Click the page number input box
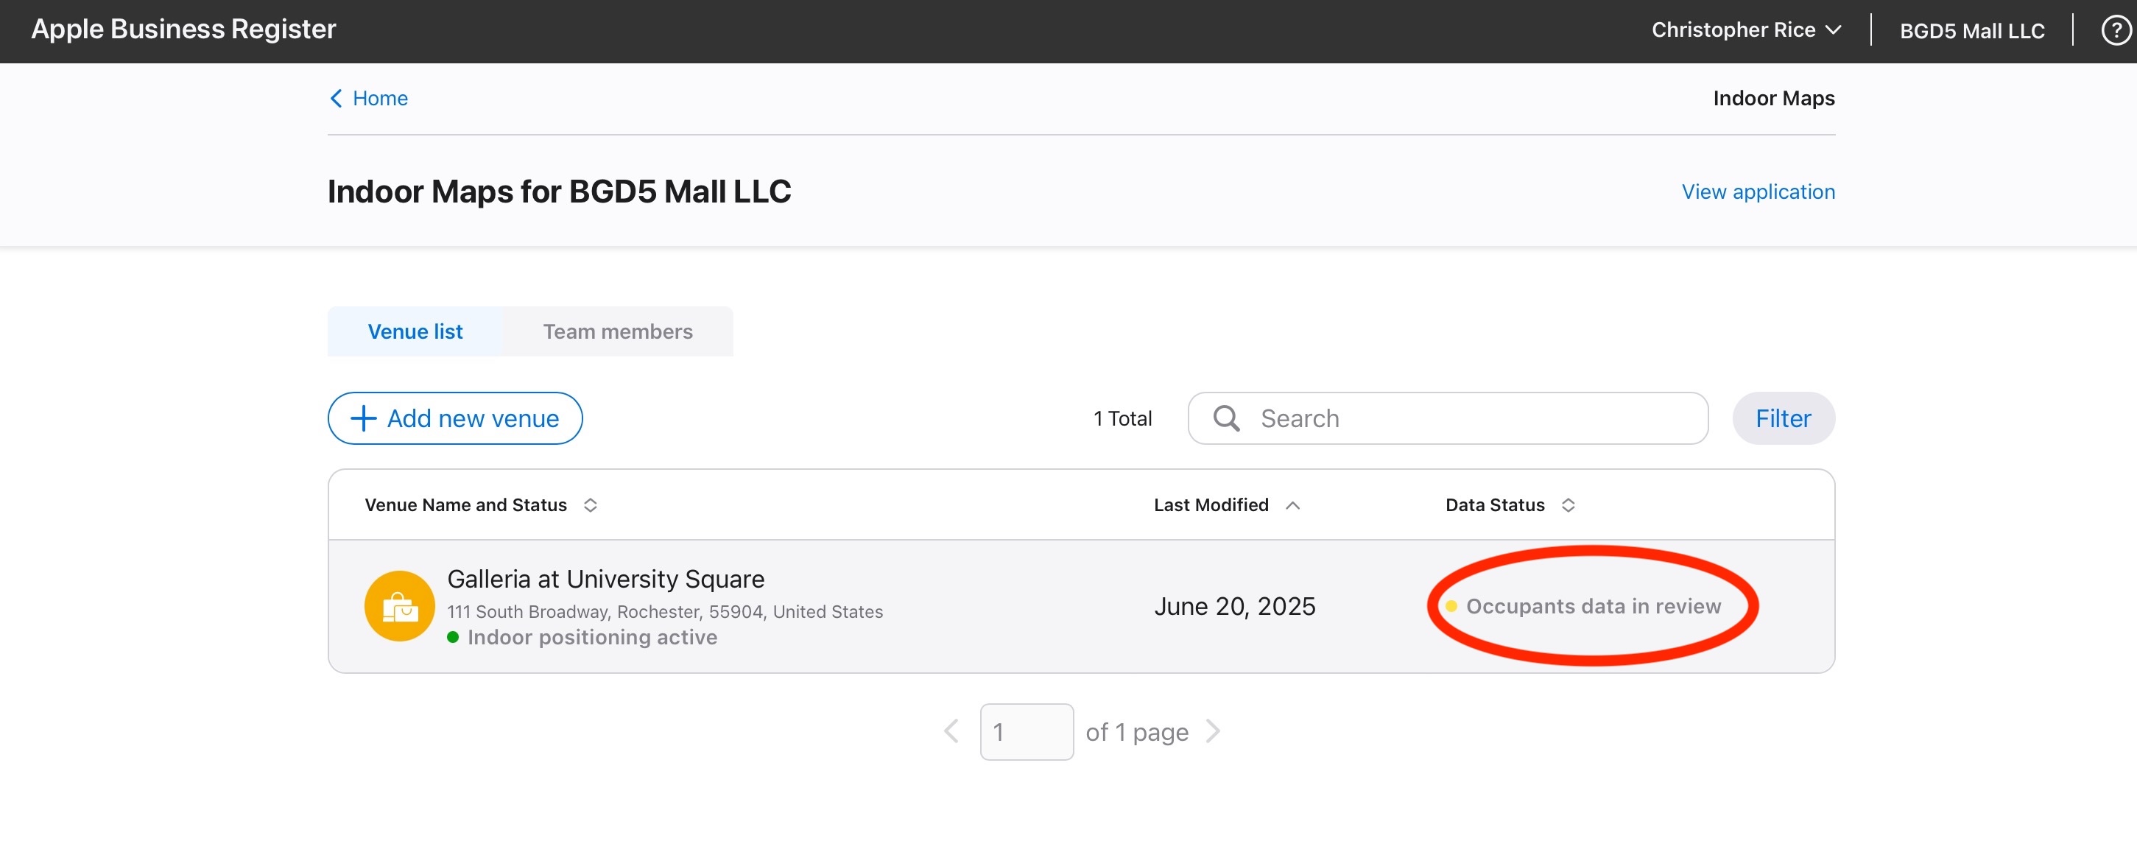Viewport: 2137px width, 841px height. [x=1027, y=731]
